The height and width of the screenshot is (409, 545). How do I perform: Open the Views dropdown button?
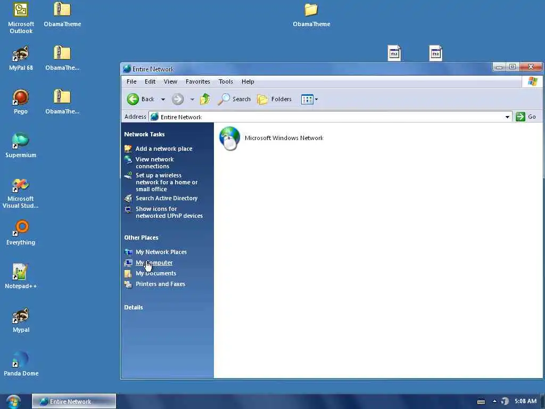point(309,100)
